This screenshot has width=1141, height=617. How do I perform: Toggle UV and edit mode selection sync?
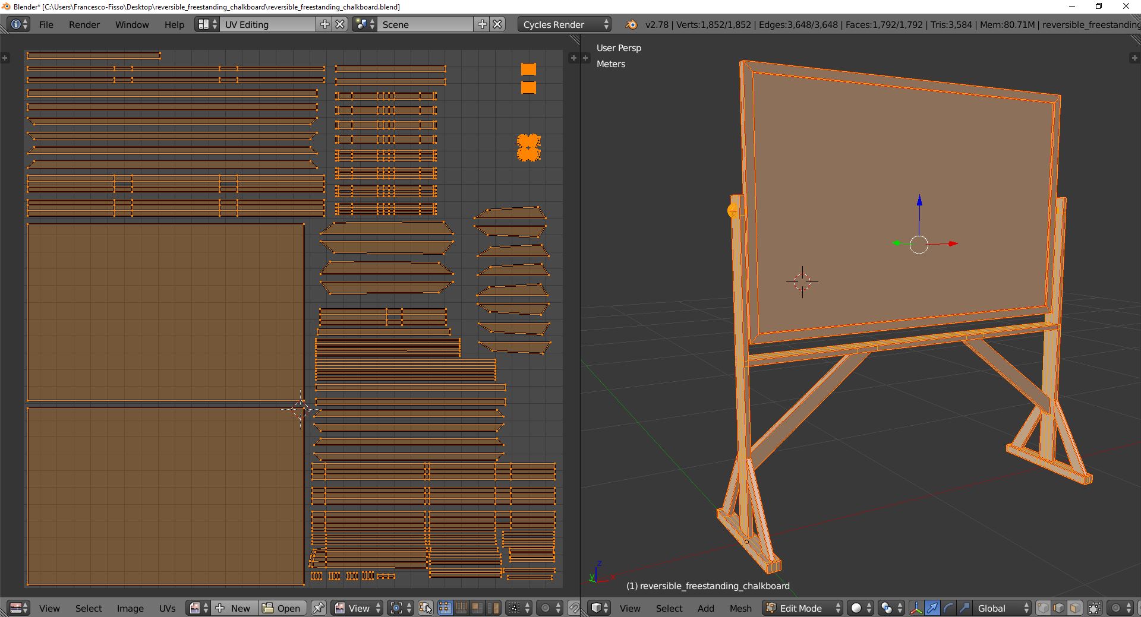pyautogui.click(x=425, y=608)
